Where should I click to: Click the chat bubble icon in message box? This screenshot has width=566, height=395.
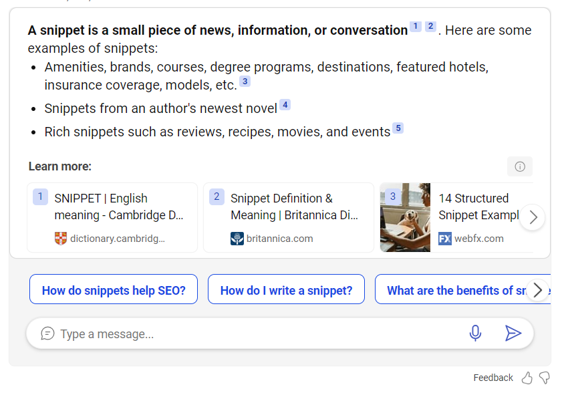click(47, 334)
